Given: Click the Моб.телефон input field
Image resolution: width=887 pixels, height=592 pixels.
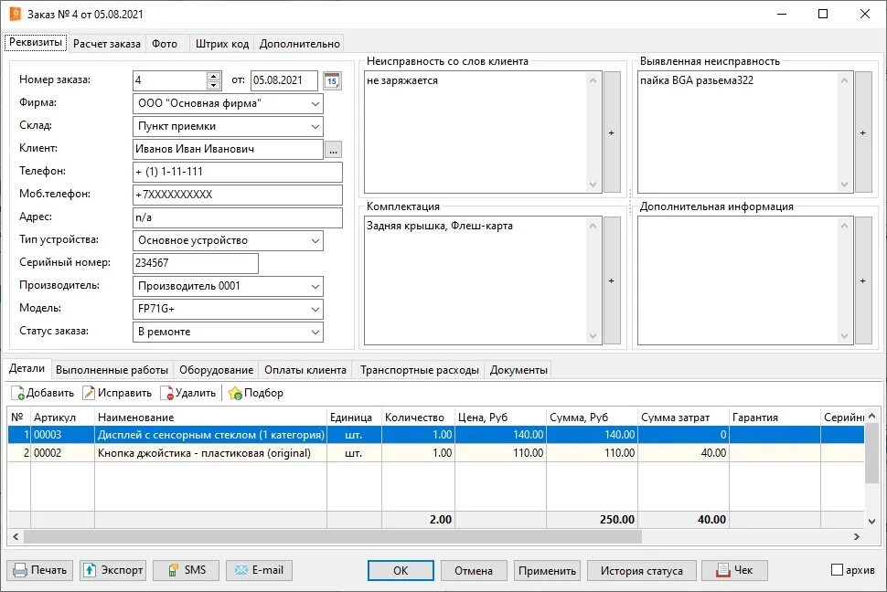Looking at the screenshot, I should coord(238,195).
